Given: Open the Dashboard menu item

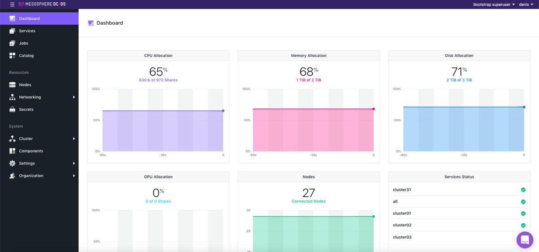Looking at the screenshot, I should click(x=39, y=18).
